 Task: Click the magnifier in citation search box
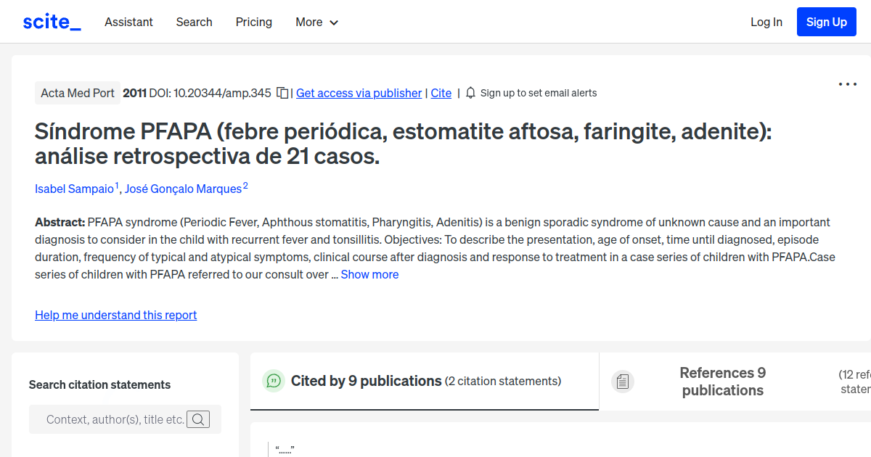198,419
